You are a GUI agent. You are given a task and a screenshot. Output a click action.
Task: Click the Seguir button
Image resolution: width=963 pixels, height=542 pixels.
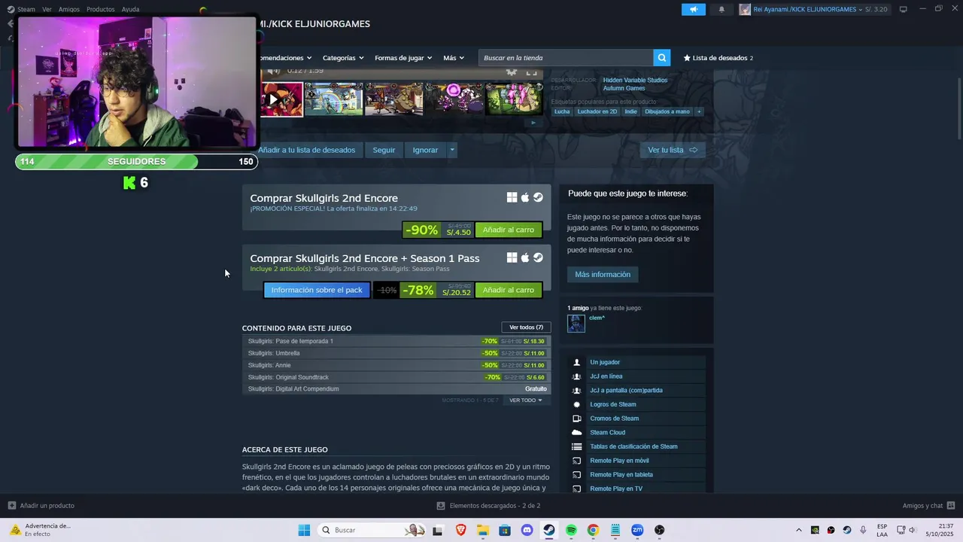384,150
